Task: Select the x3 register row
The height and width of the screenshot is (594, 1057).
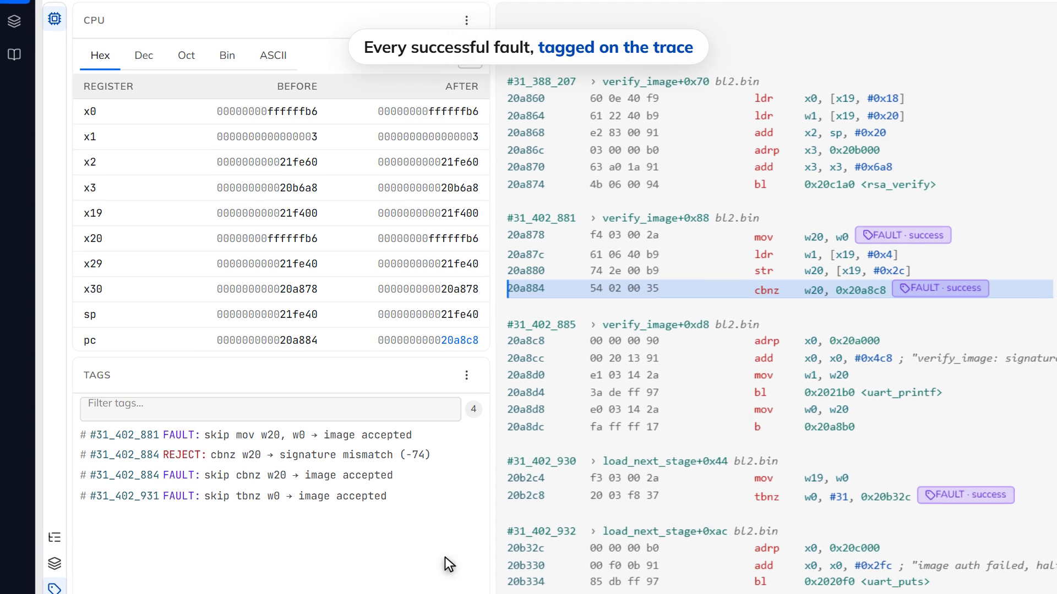Action: [281, 188]
